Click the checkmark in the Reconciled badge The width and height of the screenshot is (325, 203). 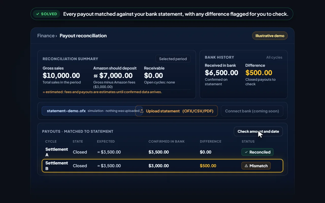[246, 152]
